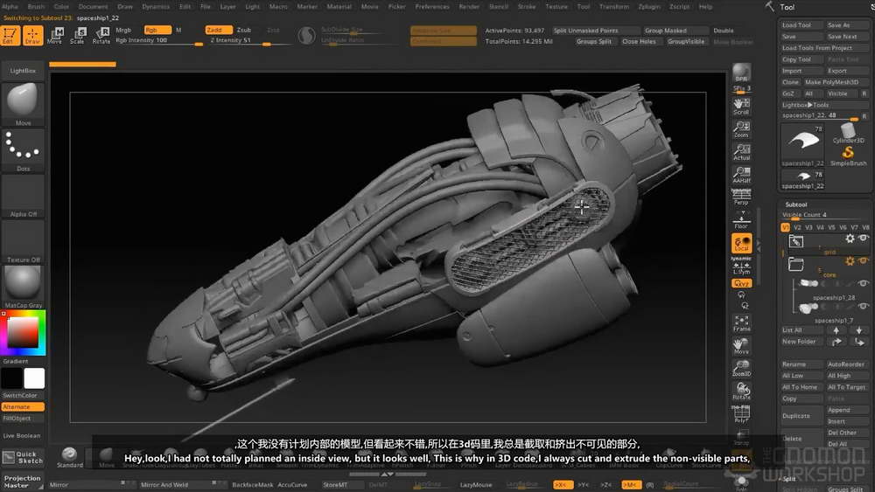This screenshot has height=492, width=875.
Task: Open the Quick Sketch plugin
Action: coord(23,457)
